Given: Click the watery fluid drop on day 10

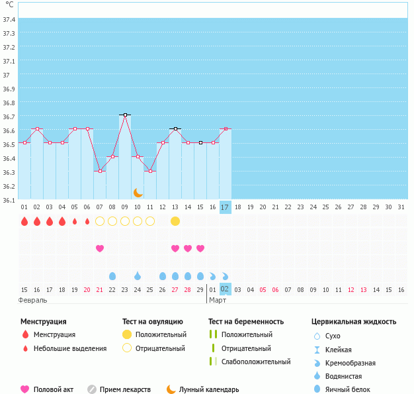Looking at the screenshot, I should coord(138,275).
